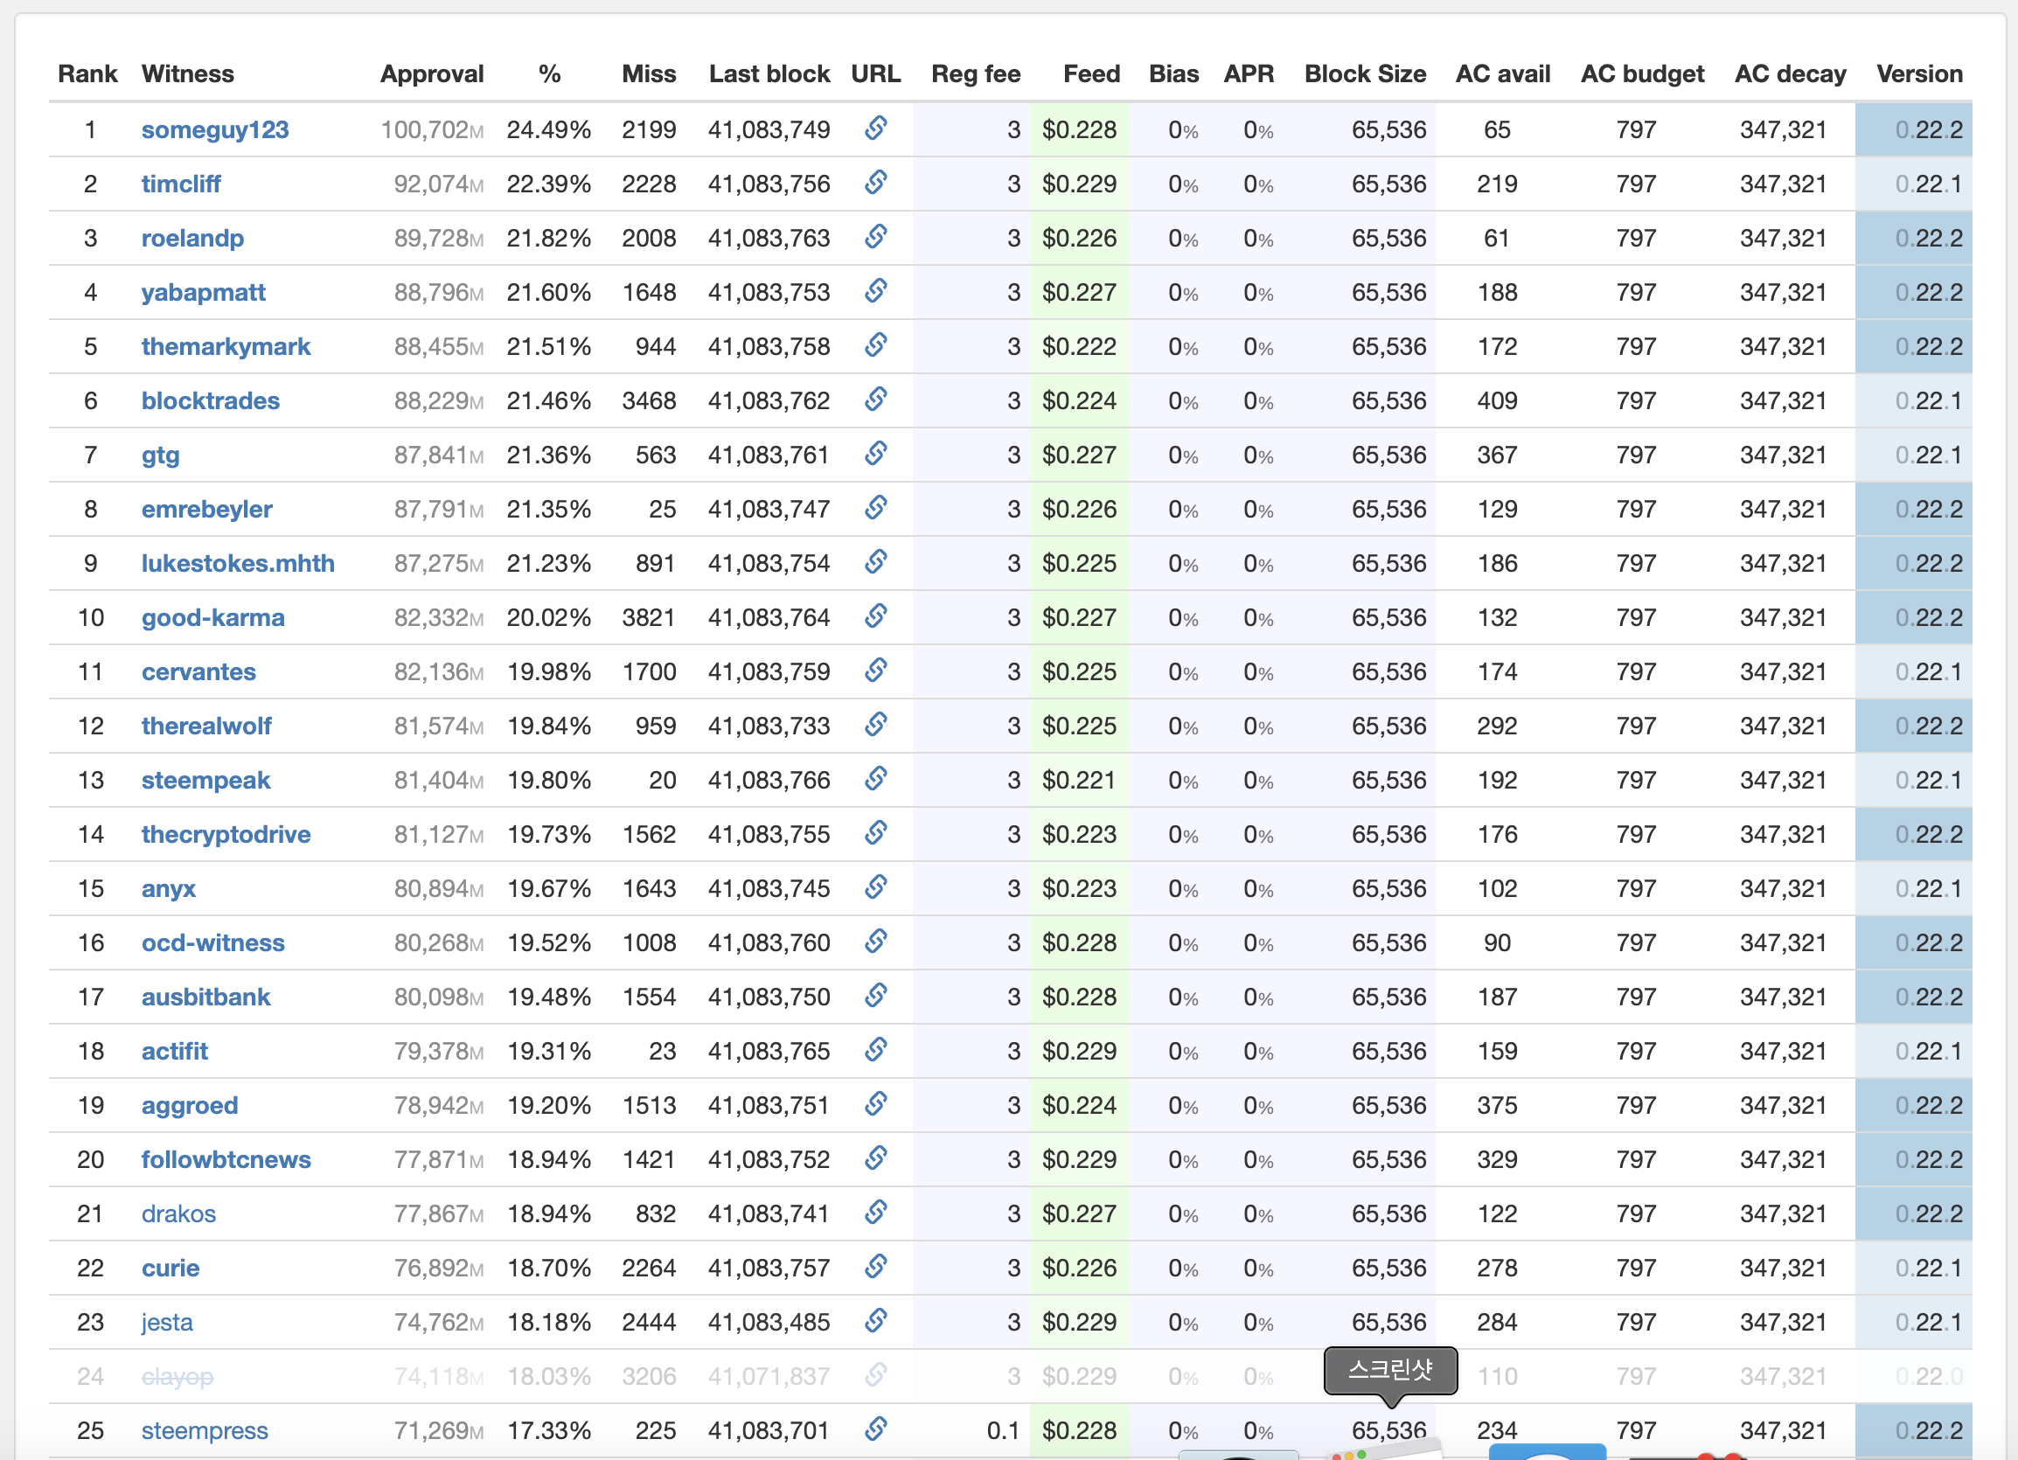
Task: Visit the roelandp witness page
Action: [193, 239]
